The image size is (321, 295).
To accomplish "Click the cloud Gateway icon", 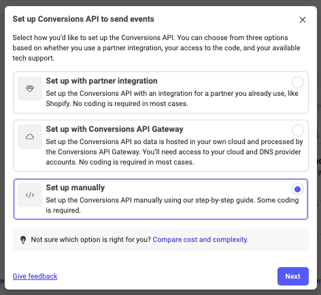I will (x=30, y=137).
